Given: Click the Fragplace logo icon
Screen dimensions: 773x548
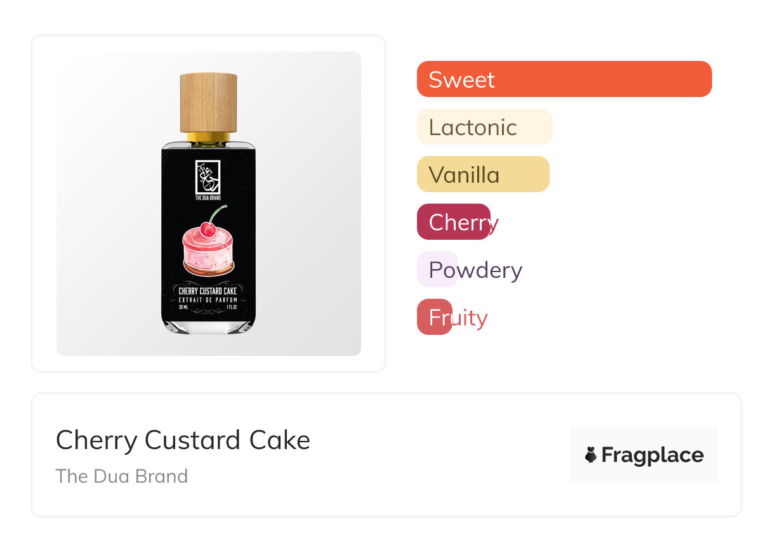Looking at the screenshot, I should click(x=591, y=455).
